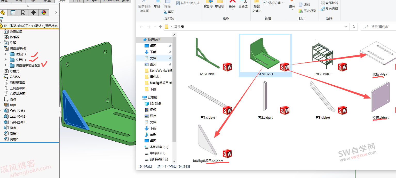The image size is (396, 178).
Task: Click 新建文件夹 in the ribbon
Action: point(257,7)
